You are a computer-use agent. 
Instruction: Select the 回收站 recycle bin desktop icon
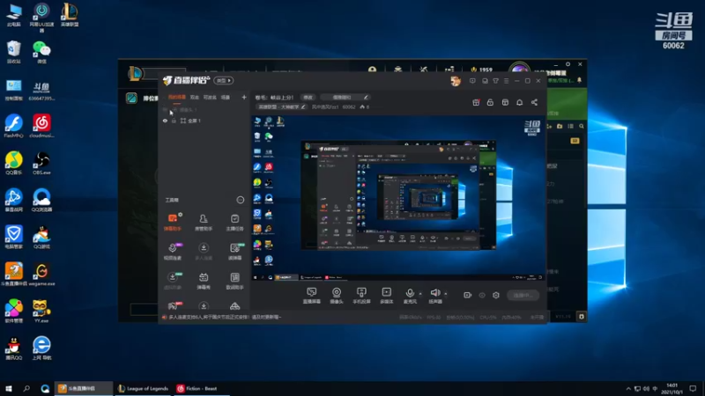[13, 52]
